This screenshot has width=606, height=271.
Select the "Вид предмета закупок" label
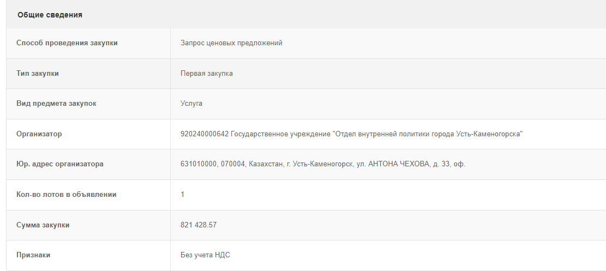(56, 104)
